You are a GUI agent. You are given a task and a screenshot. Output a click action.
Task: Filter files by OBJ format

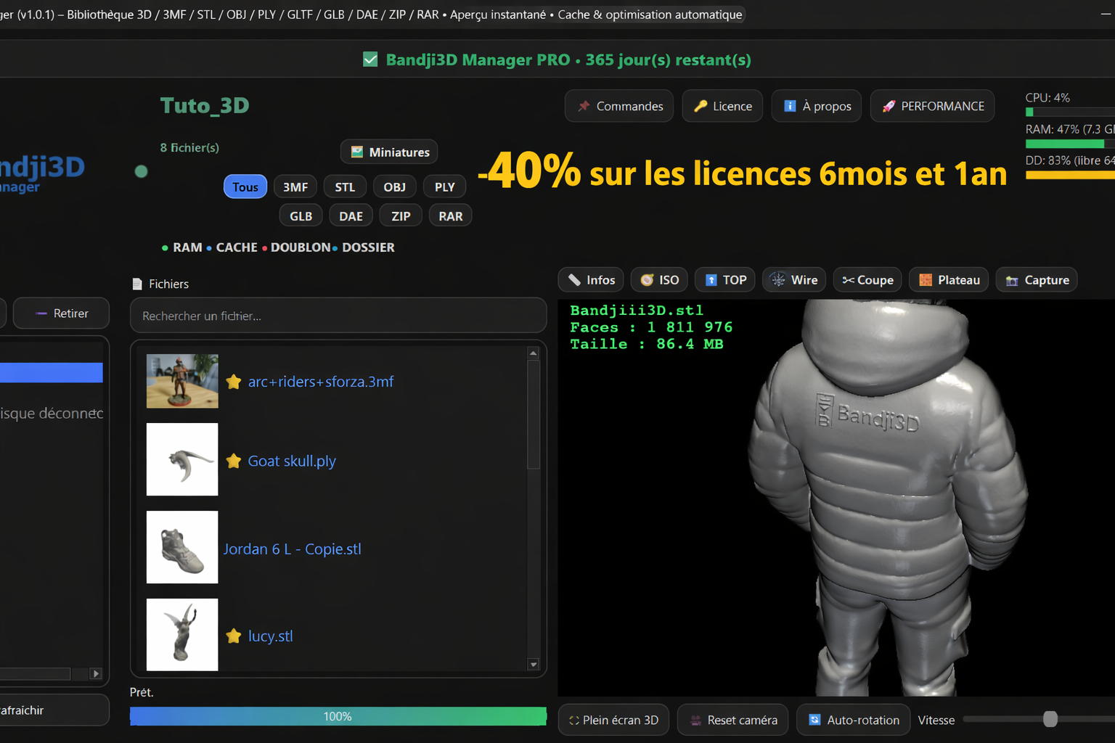point(395,186)
